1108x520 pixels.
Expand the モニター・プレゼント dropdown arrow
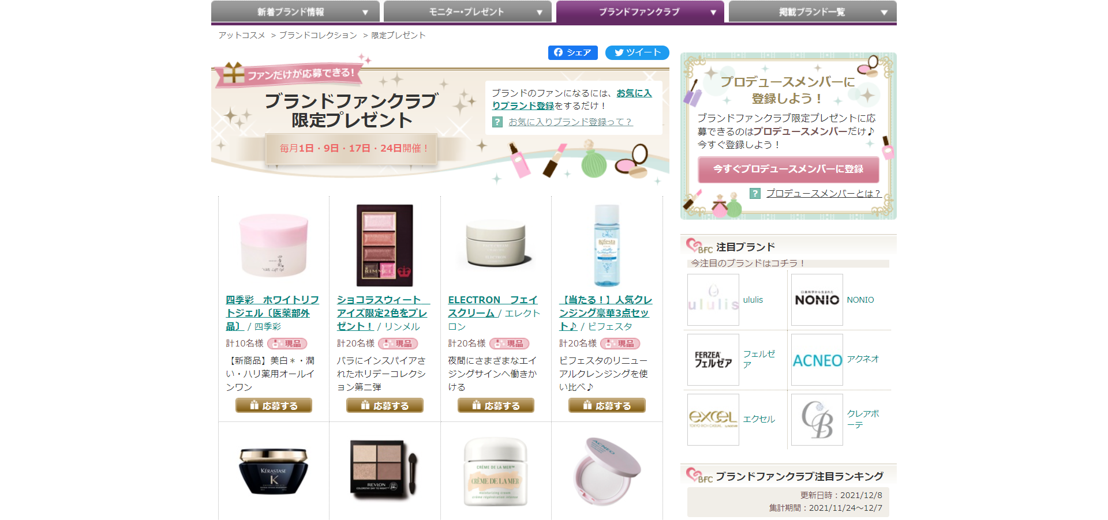coord(540,13)
